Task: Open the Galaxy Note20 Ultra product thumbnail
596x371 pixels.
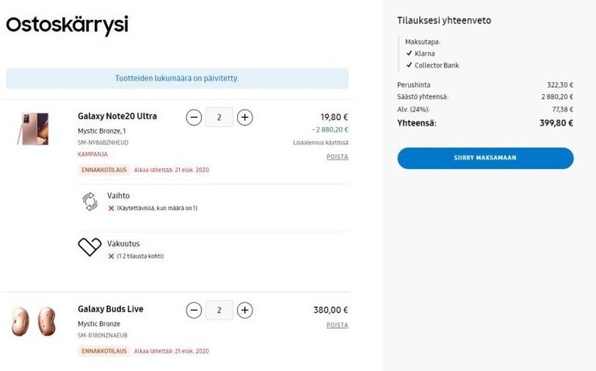Action: [33, 129]
